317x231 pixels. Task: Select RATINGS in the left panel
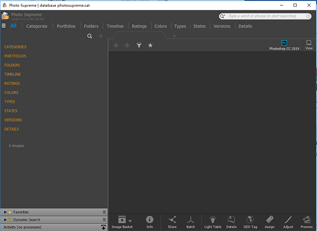(12, 84)
